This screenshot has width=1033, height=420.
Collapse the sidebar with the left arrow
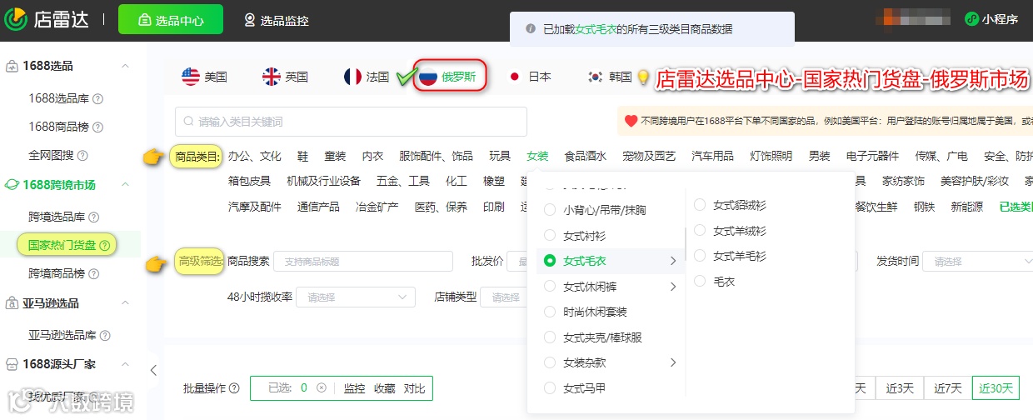153,370
